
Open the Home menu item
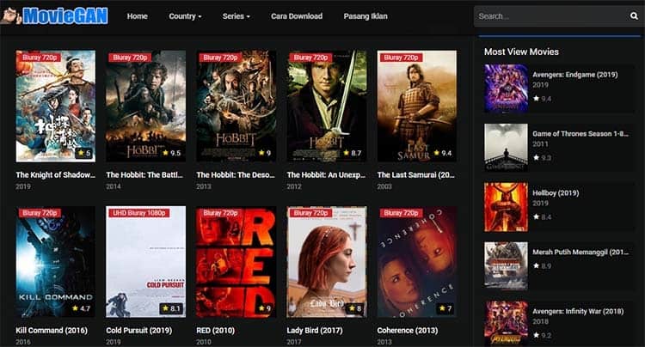(137, 16)
